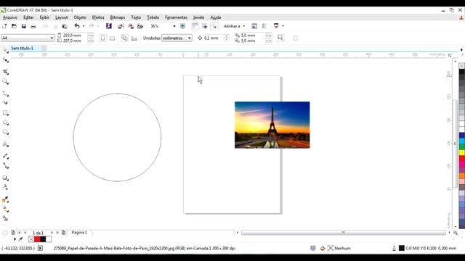Pick the red swatch in document palette
Image resolution: width=465 pixels, height=261 pixels.
point(37,239)
